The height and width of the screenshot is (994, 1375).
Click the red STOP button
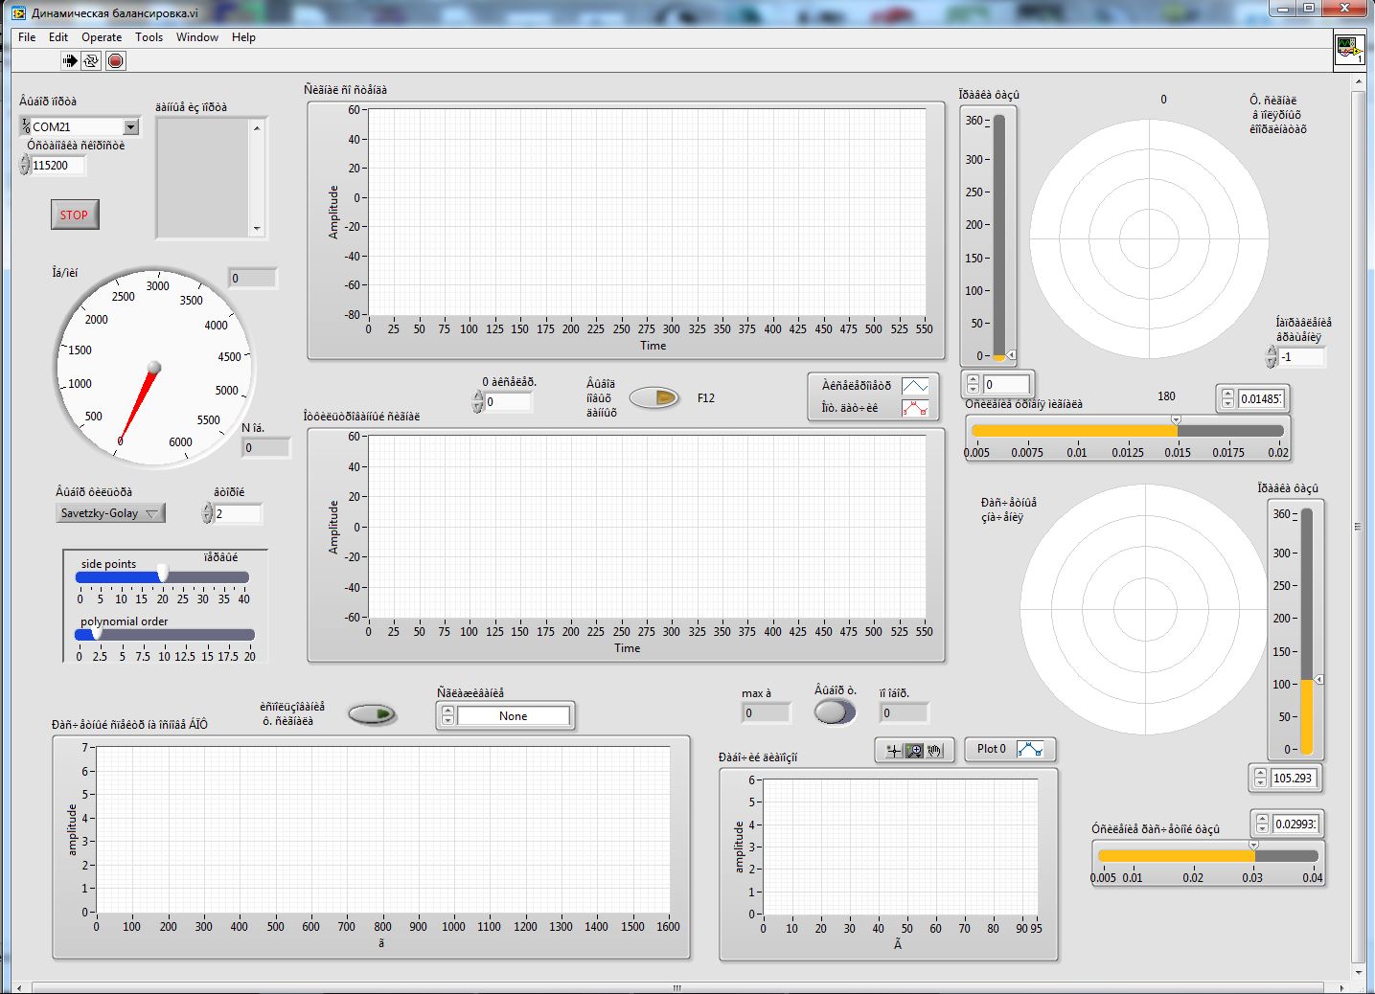click(75, 215)
